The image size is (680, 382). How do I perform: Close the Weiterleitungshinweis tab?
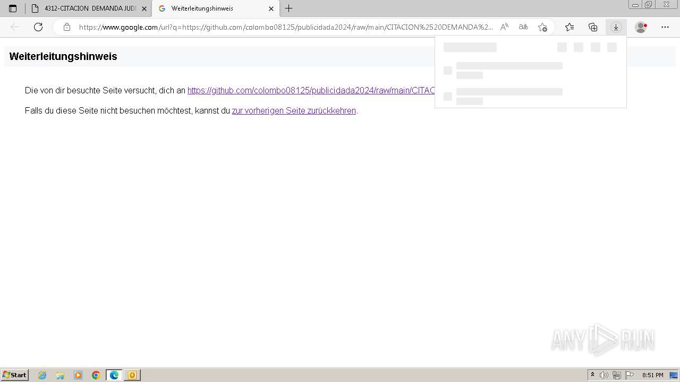[x=271, y=8]
